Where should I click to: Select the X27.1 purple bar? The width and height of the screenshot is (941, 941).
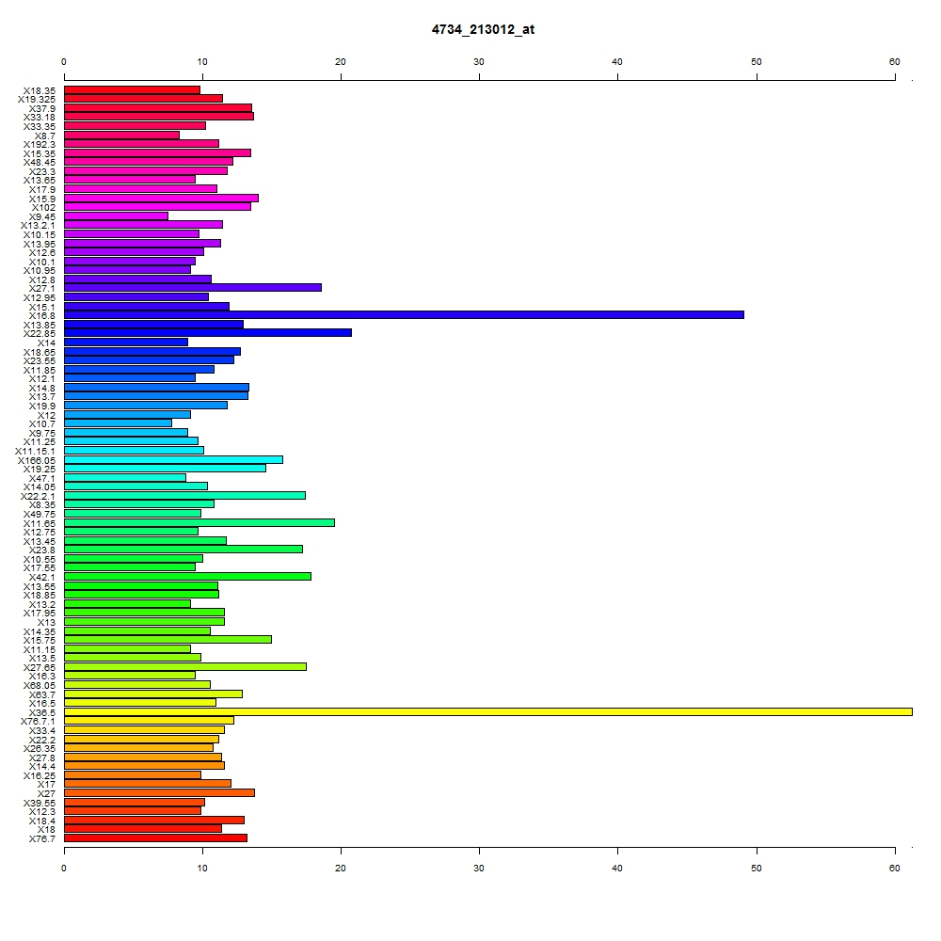coord(193,287)
